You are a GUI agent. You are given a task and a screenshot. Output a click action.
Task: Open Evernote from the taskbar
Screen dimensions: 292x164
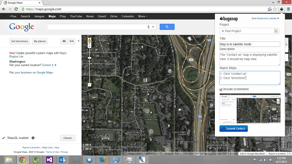(36, 160)
